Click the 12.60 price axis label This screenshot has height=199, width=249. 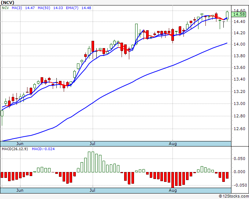pyautogui.click(x=239, y=129)
